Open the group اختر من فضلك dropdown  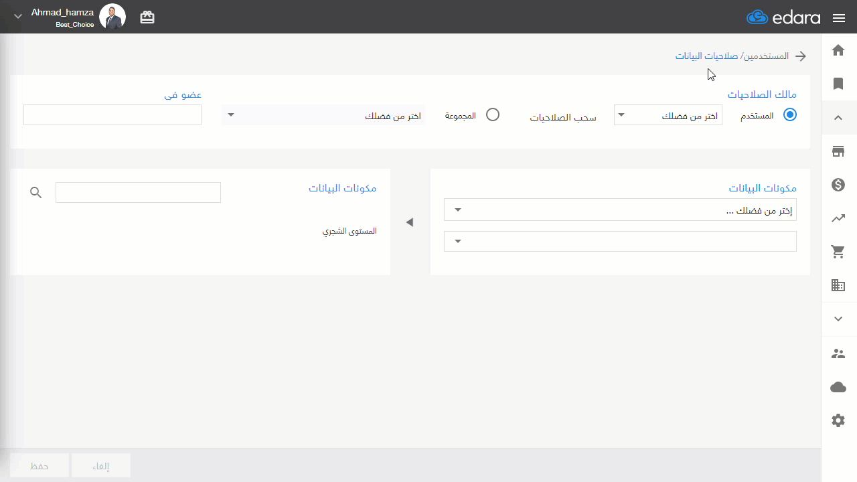point(323,115)
